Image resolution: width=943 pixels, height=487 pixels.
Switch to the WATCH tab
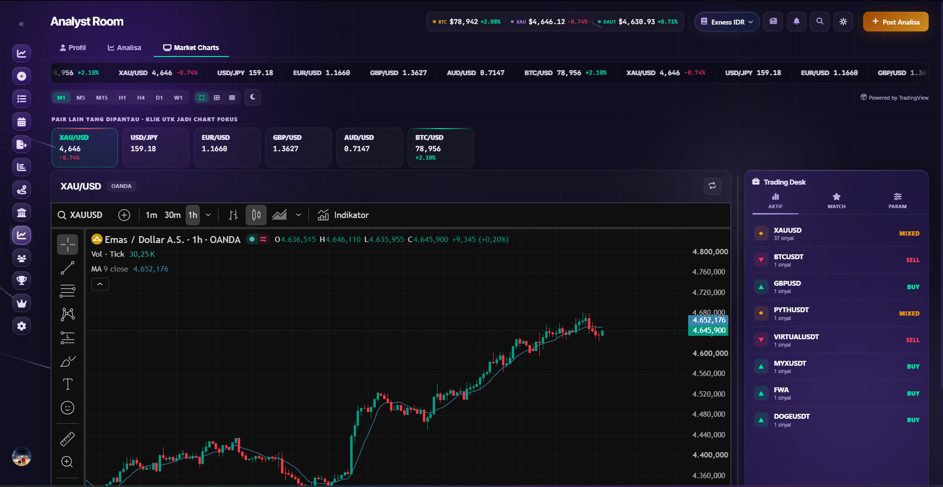click(x=836, y=201)
